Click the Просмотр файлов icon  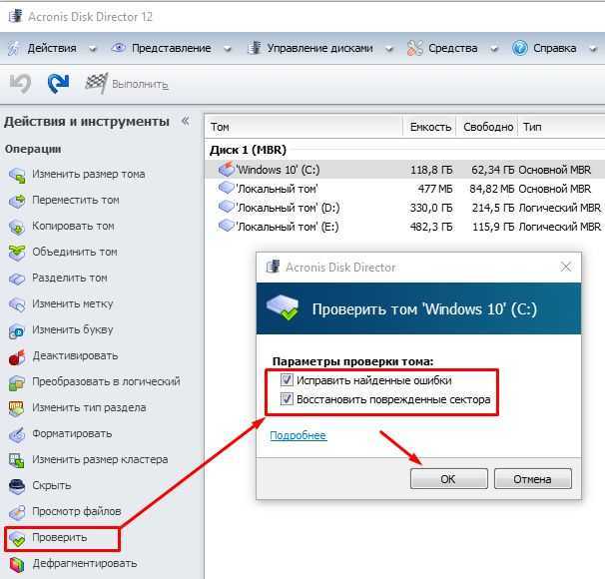point(17,512)
